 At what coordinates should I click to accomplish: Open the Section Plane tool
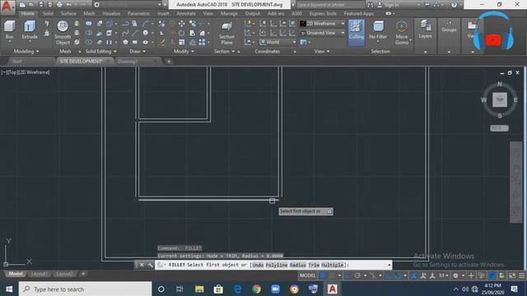[227, 33]
